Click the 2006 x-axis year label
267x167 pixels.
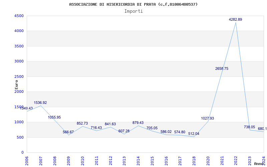point(27,161)
